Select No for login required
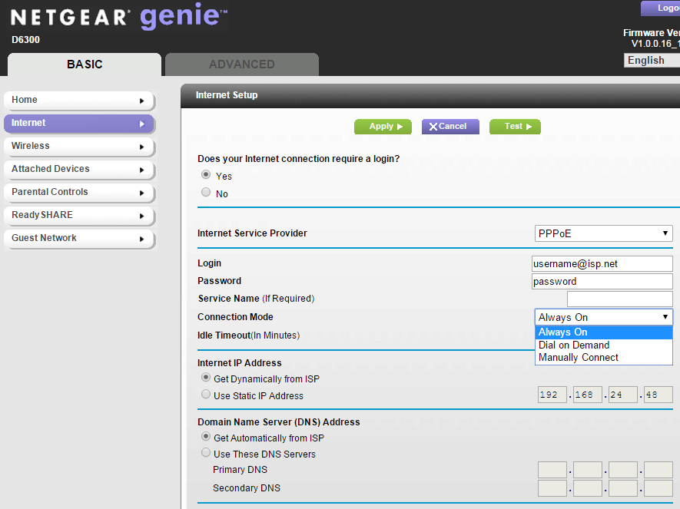The image size is (680, 509). (x=206, y=193)
